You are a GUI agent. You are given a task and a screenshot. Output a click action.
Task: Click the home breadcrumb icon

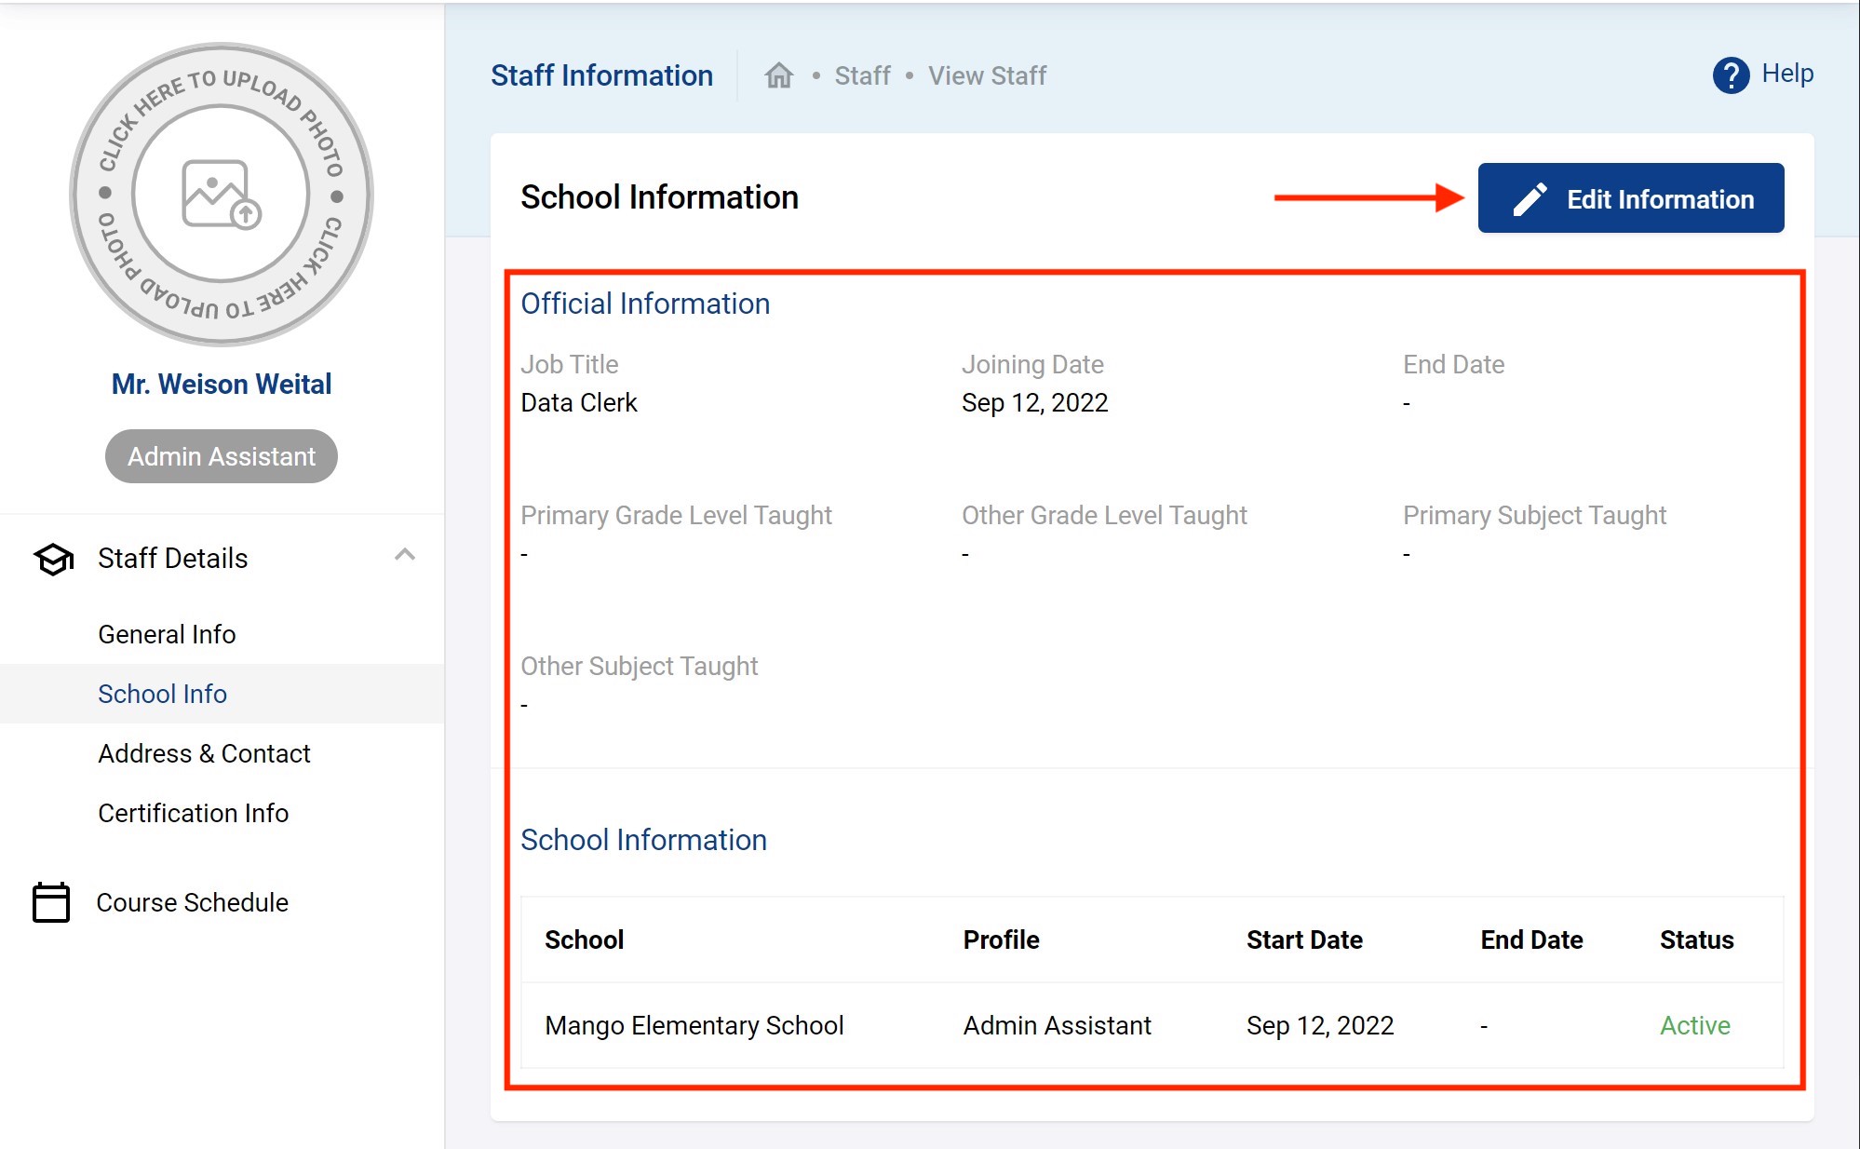(778, 75)
